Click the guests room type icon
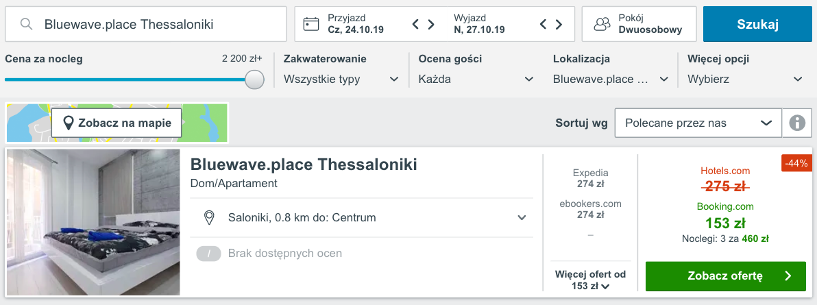Viewport: 817px width, 305px height. [602, 24]
